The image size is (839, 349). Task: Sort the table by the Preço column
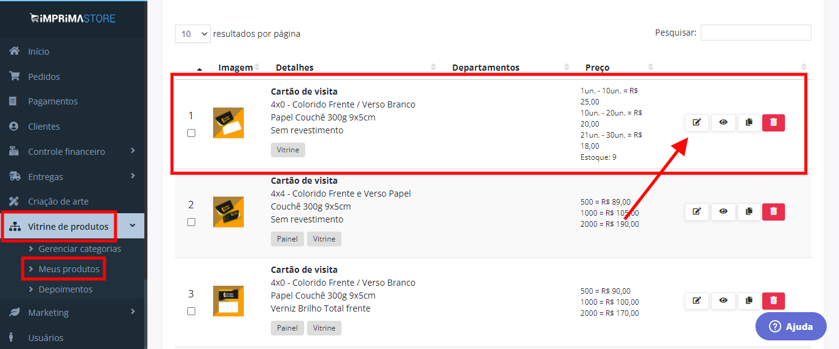(597, 68)
